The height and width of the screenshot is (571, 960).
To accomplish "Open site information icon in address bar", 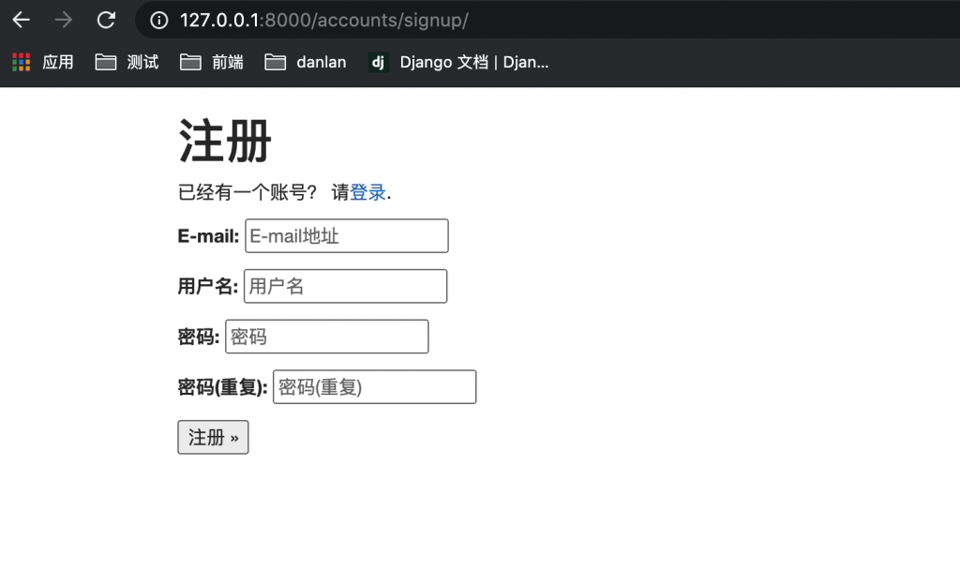I will click(159, 20).
